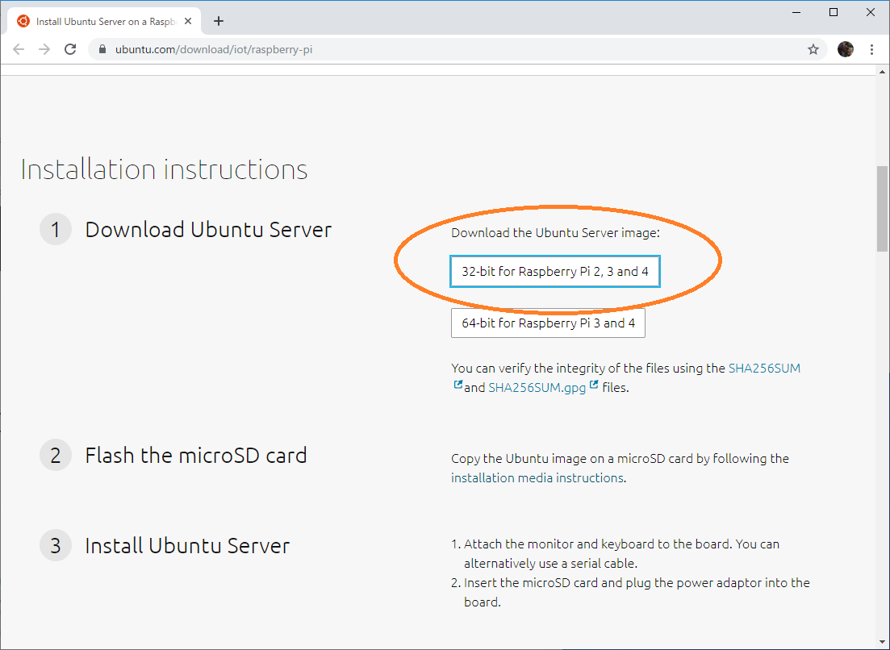The image size is (890, 650).
Task: Click the browser forward arrow
Action: point(44,49)
